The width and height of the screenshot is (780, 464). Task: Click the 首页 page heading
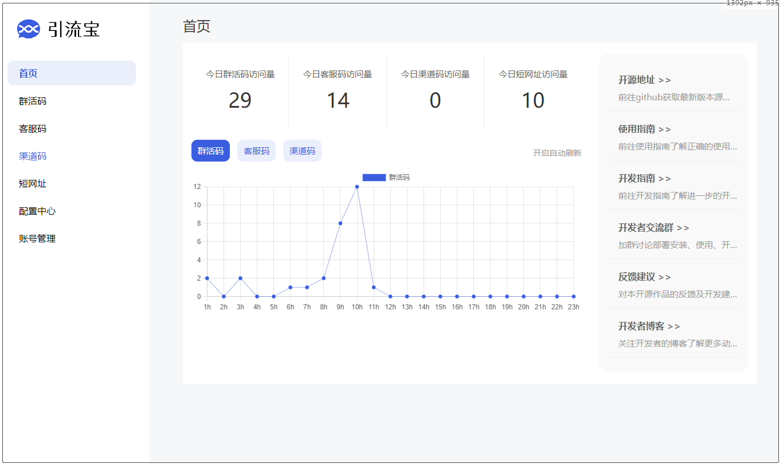click(197, 26)
